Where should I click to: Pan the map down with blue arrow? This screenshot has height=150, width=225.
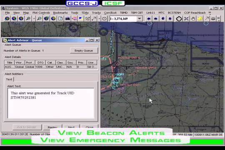170,19
